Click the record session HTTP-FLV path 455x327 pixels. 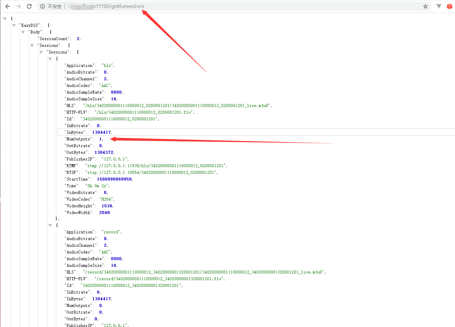click(159, 279)
